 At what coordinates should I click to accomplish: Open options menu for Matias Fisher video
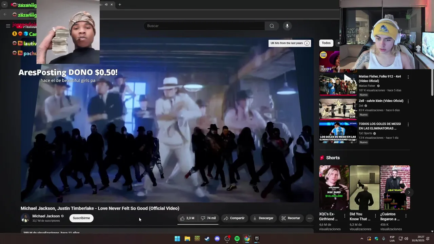coord(408,77)
